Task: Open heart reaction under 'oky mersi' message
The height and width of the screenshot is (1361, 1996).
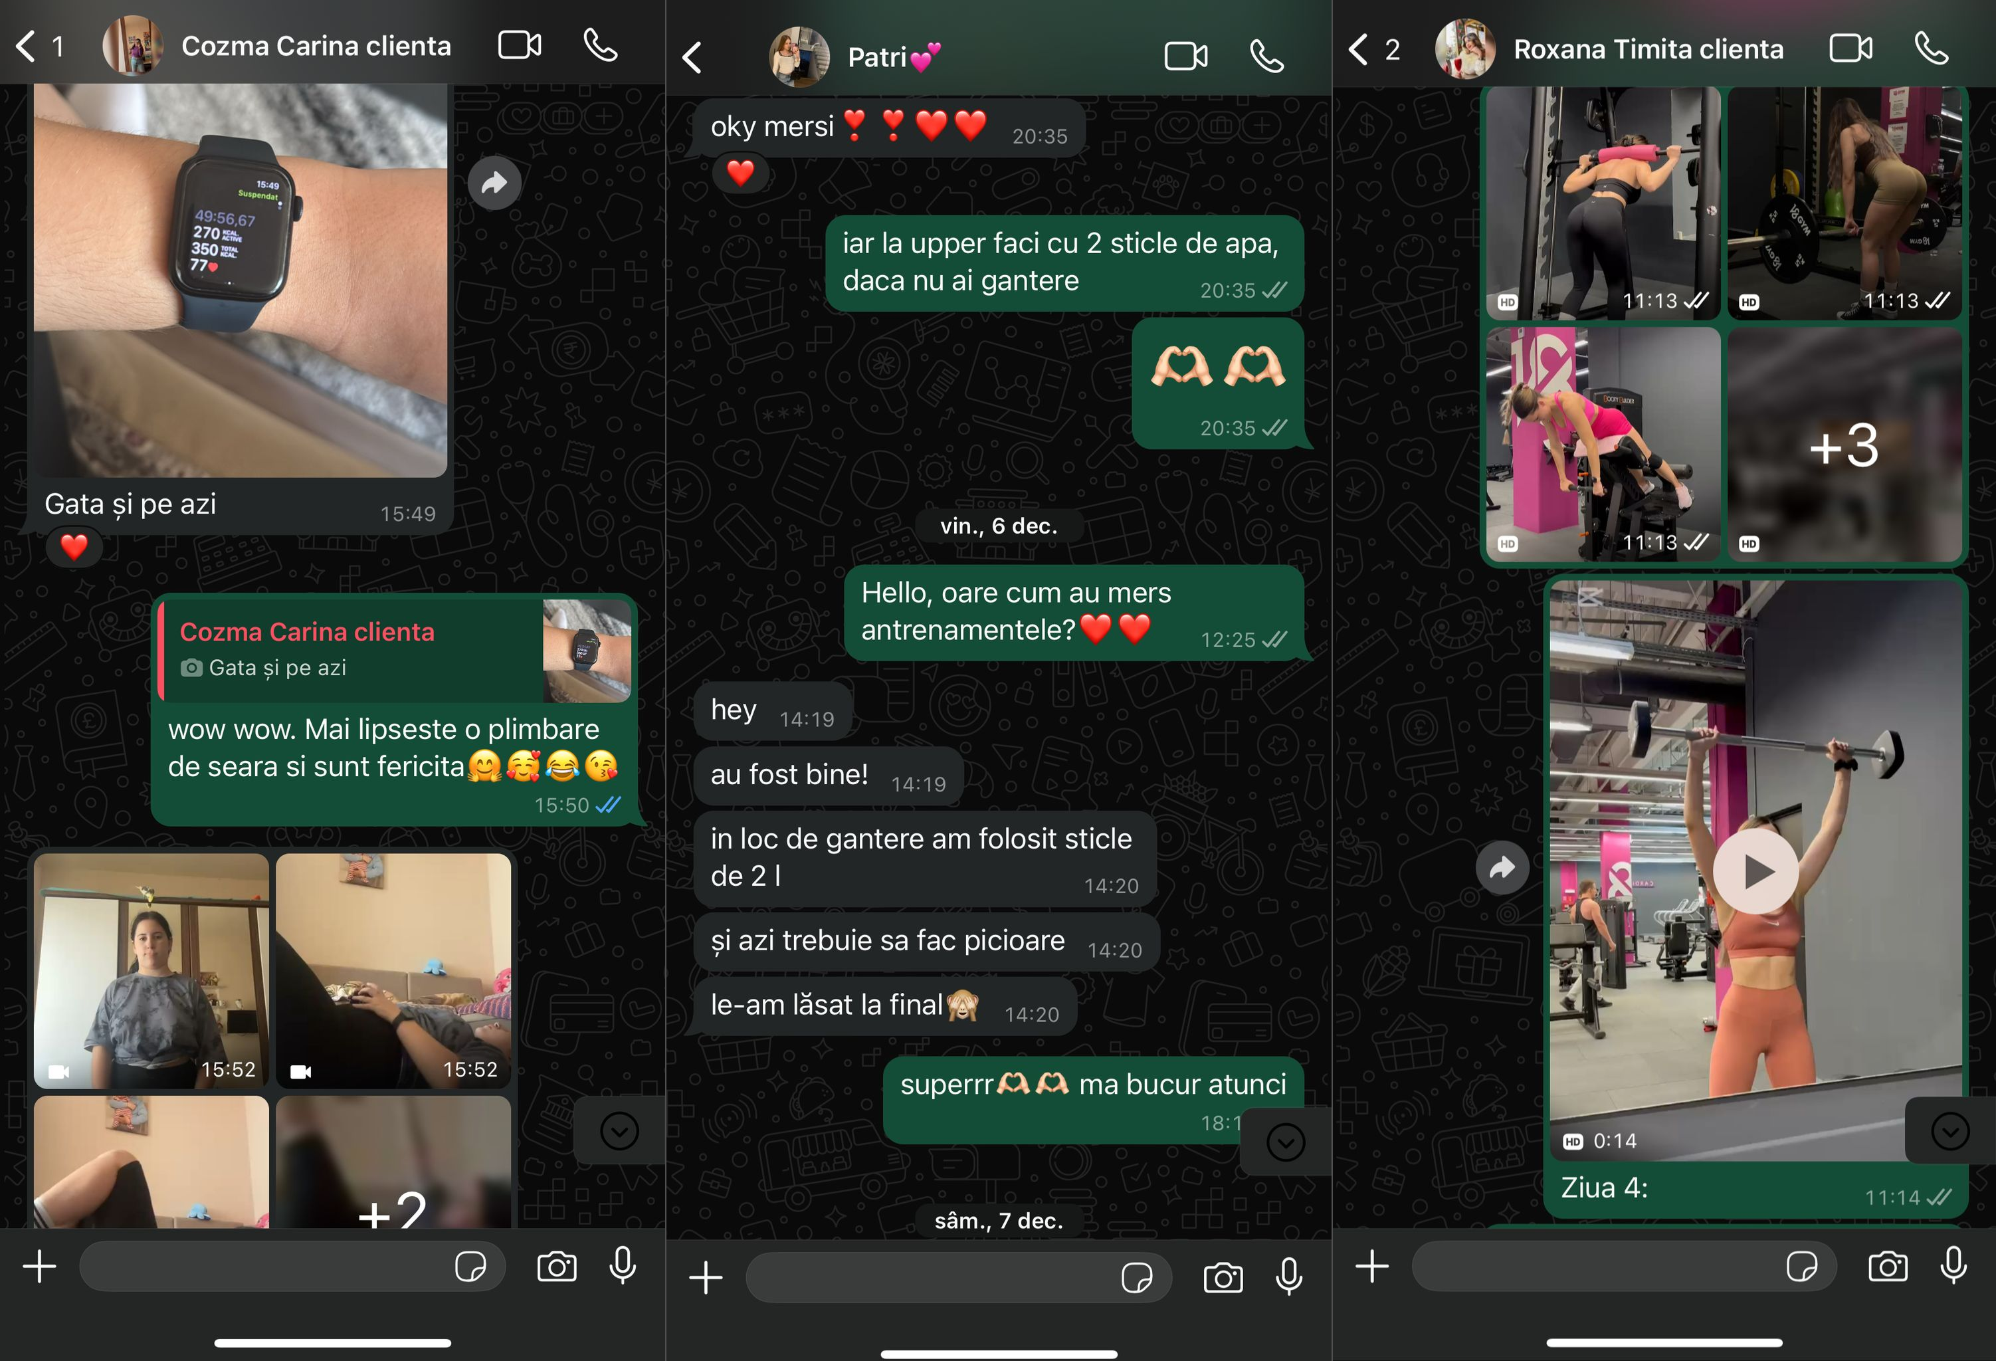Action: point(740,173)
